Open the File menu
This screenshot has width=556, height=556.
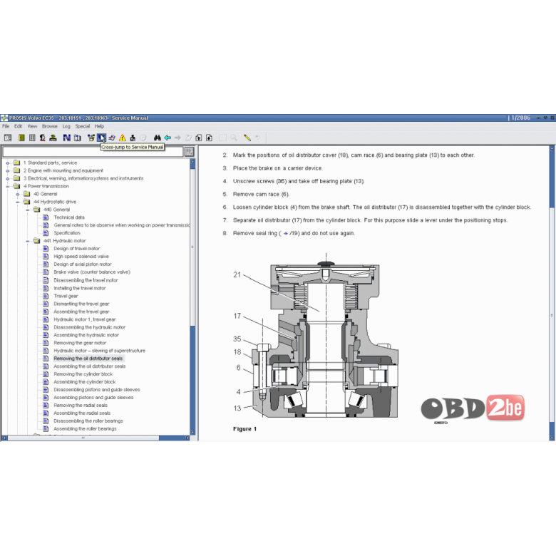pos(6,126)
